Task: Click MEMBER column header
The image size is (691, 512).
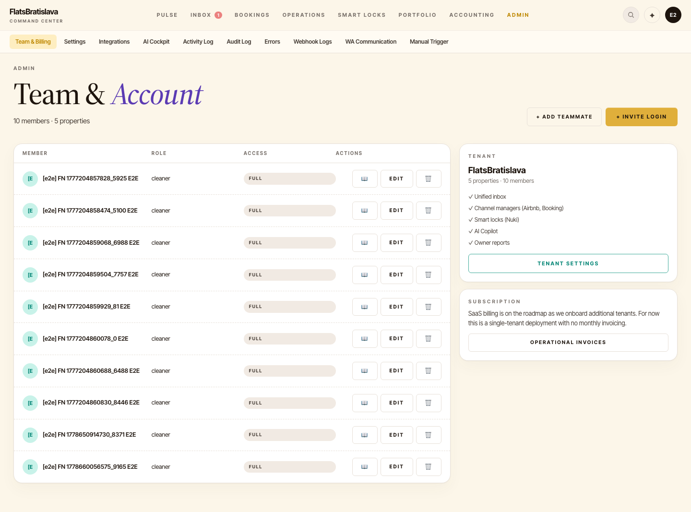Action: click(x=35, y=154)
